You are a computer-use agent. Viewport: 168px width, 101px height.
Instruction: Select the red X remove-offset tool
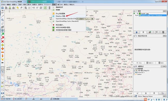tap(3, 41)
